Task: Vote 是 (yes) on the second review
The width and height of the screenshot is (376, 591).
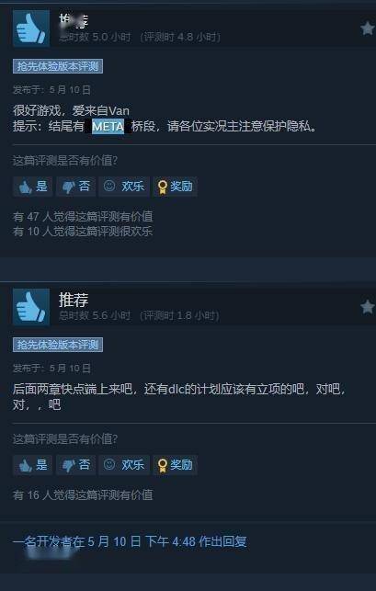Action: tap(33, 465)
